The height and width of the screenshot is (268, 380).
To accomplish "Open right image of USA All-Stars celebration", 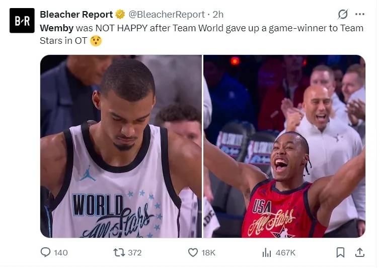I will point(284,146).
